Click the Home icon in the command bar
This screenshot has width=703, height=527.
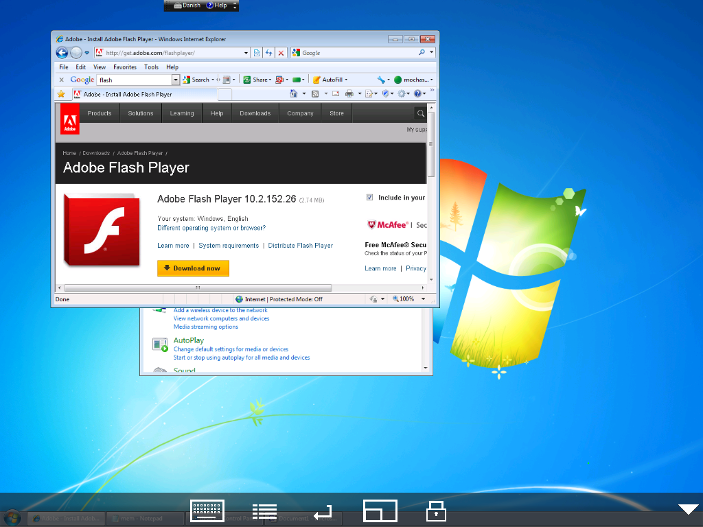294,93
